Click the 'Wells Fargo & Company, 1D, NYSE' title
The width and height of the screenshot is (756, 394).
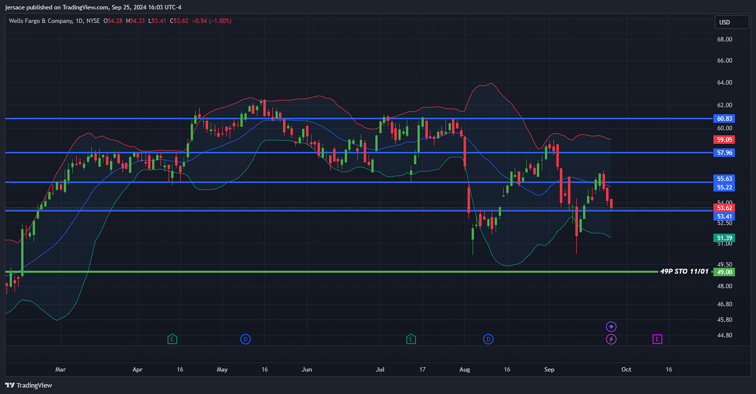click(x=55, y=21)
